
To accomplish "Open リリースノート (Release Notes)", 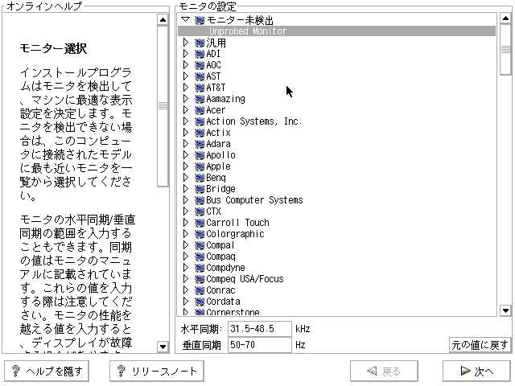I will tap(157, 371).
